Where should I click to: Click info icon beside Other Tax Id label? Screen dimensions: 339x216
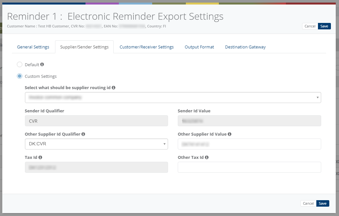click(x=207, y=157)
